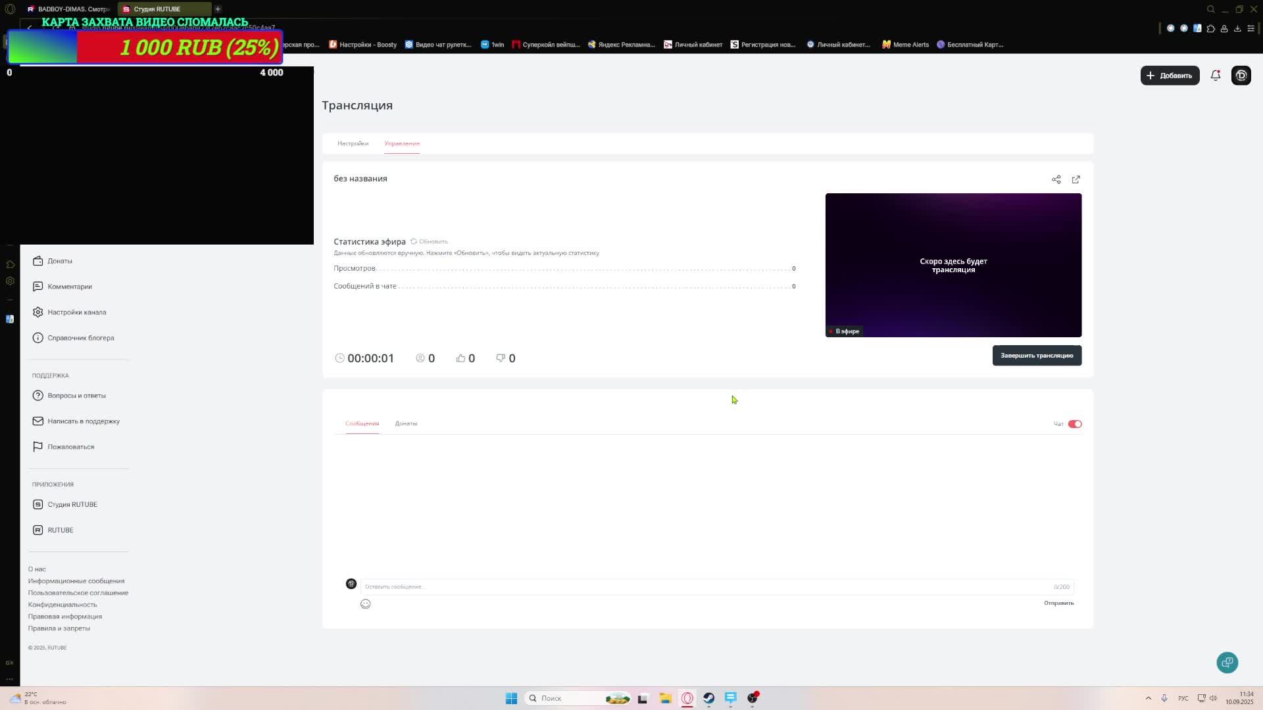Switch to the Донаты chat tab
This screenshot has width=1263, height=710.
406,423
